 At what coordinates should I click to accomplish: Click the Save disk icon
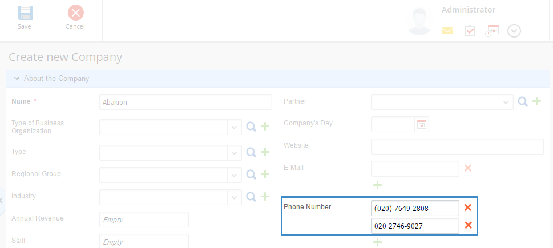(25, 13)
